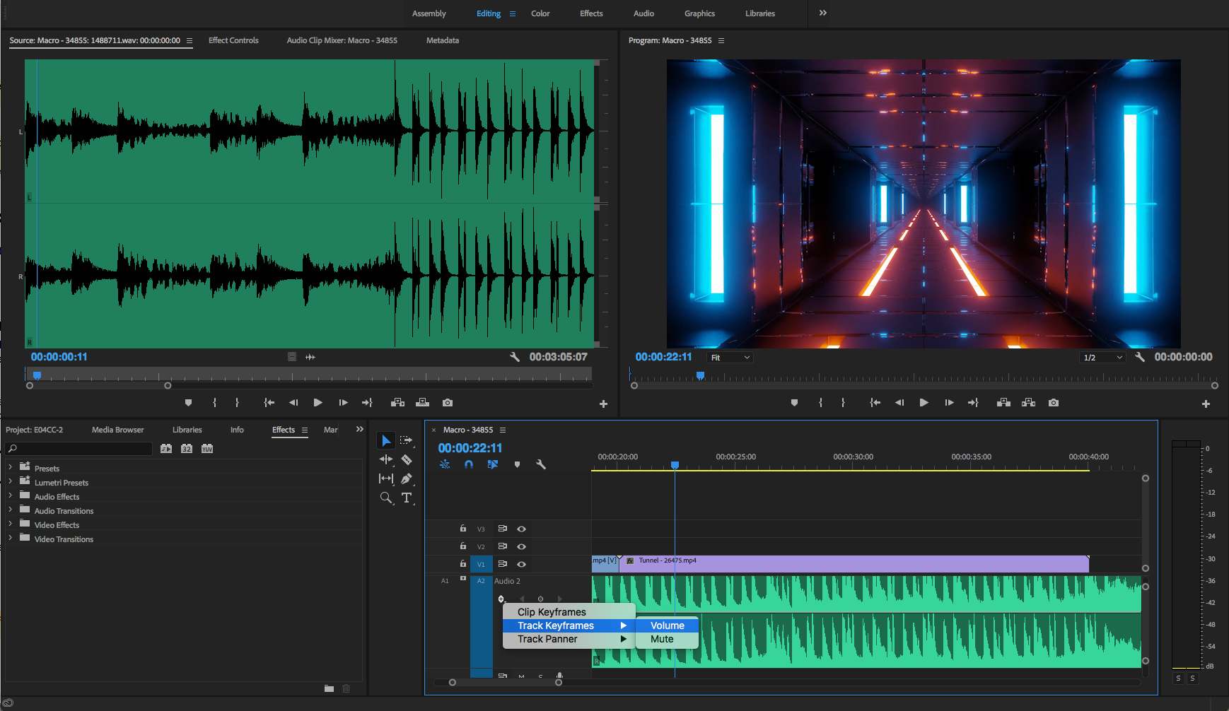The image size is (1229, 711).
Task: Toggle Sync Lock on V2 track
Action: click(503, 546)
